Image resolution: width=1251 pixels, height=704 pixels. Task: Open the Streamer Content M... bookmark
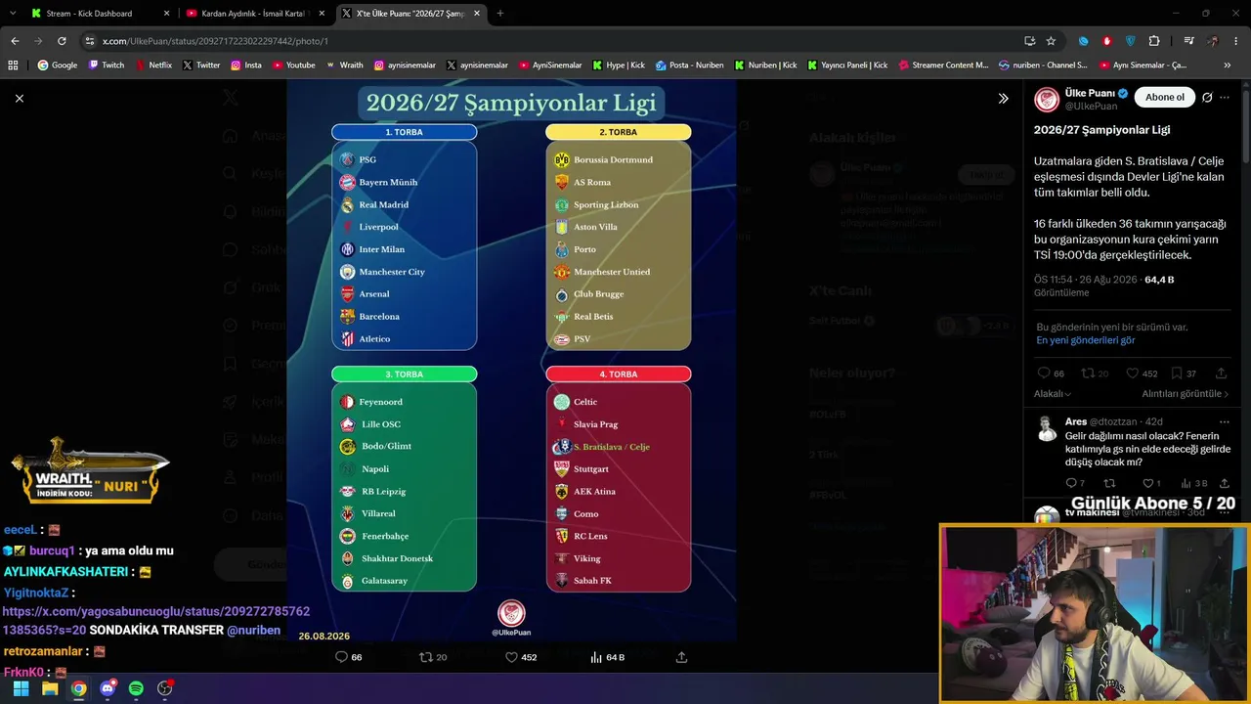click(x=943, y=66)
